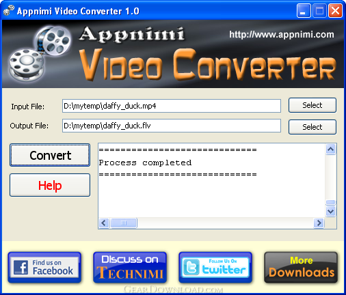Click the horizontal scrollbar thumb
Viewport: 346px width, 295px height.
point(124,223)
